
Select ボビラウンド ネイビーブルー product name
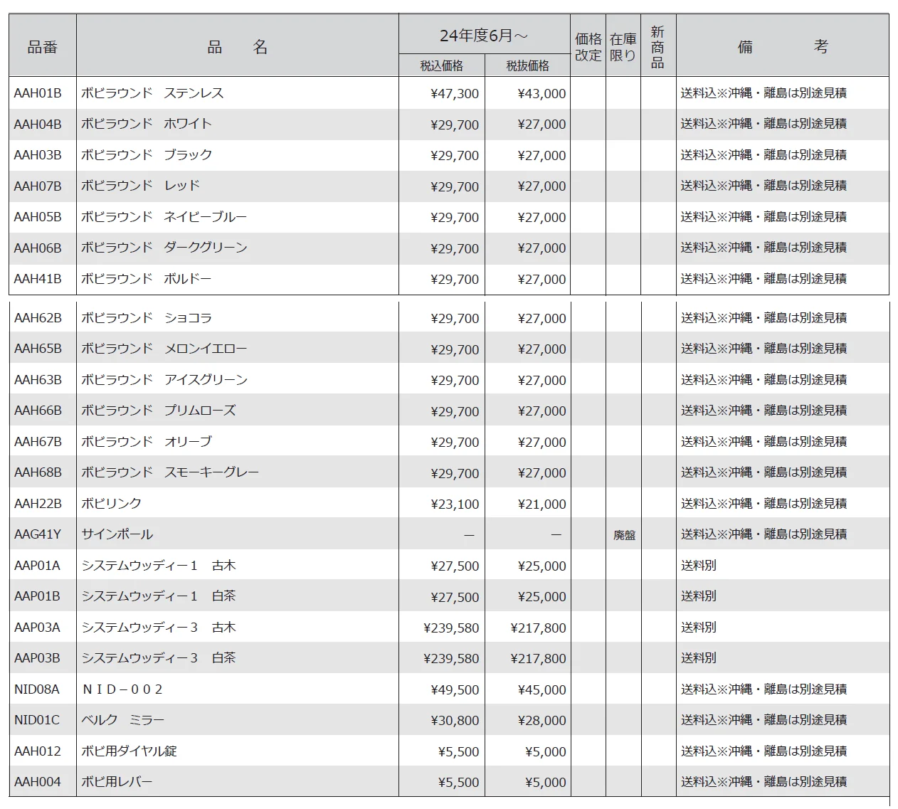[164, 217]
